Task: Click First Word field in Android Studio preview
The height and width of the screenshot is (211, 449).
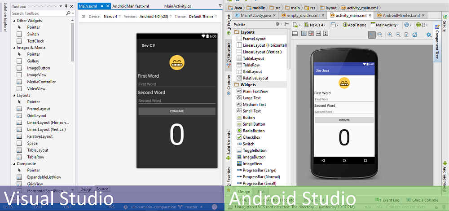Action: click(344, 99)
